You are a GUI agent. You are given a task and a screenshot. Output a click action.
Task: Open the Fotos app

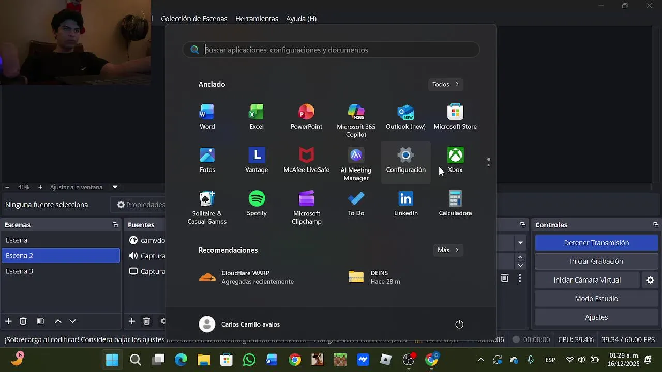tap(207, 161)
